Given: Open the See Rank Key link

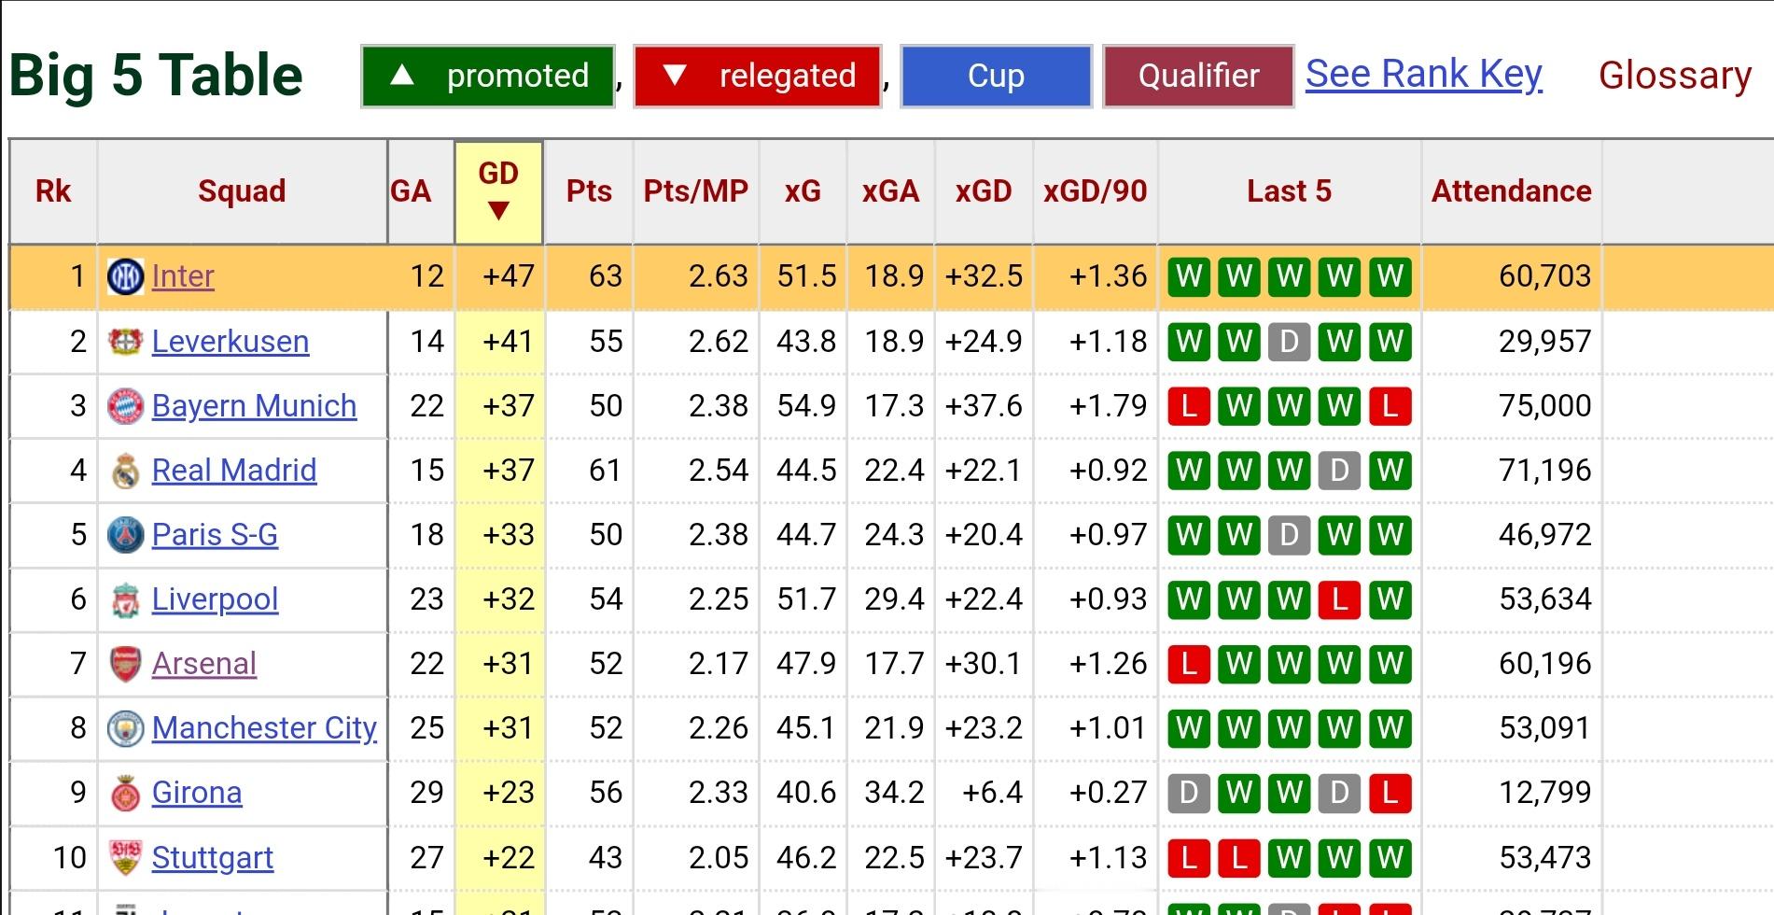Looking at the screenshot, I should click(x=1423, y=74).
